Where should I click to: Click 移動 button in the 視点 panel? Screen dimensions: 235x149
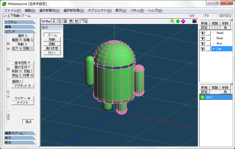click(x=52, y=39)
